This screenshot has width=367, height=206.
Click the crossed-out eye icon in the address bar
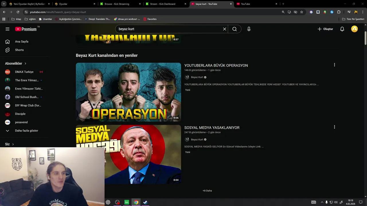[x=295, y=12]
